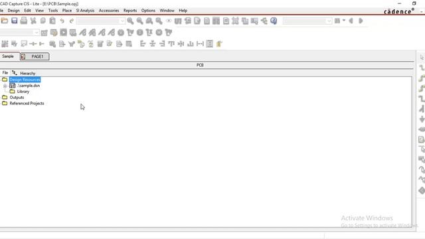Align selected objects right
This screenshot has height=239, width=425.
pos(162,44)
